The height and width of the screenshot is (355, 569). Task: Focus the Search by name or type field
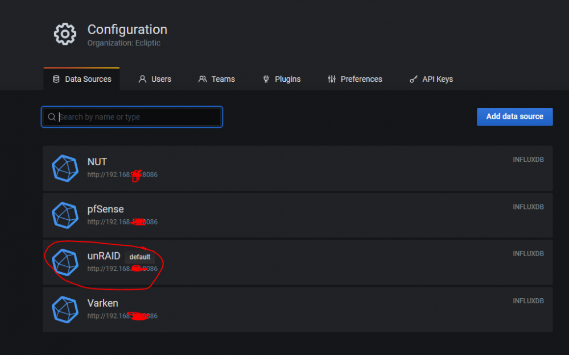pyautogui.click(x=132, y=116)
